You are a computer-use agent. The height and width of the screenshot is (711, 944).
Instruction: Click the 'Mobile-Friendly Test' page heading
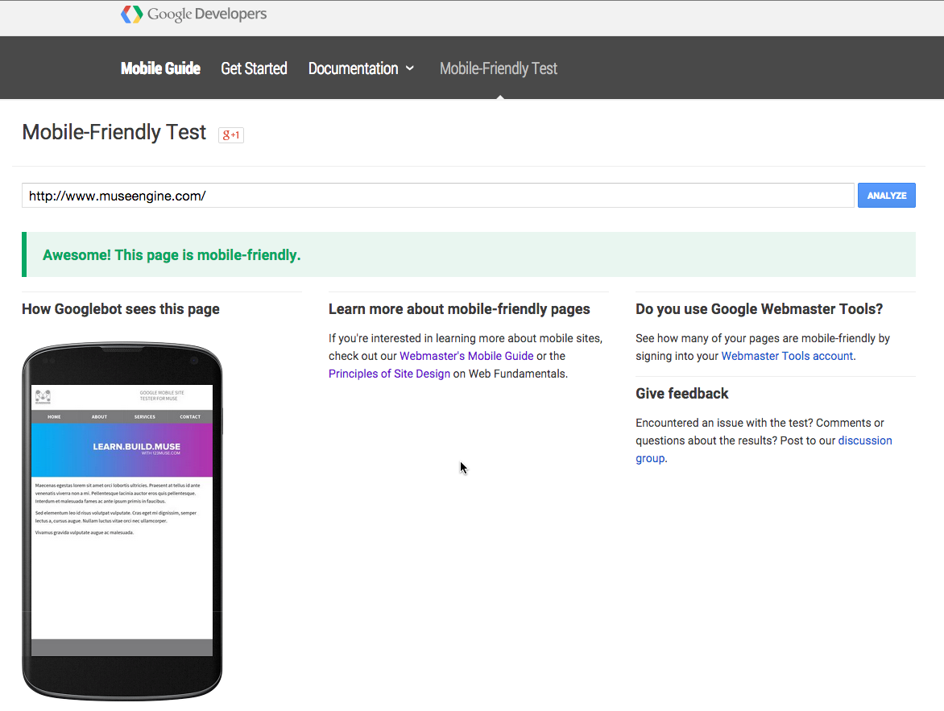tap(114, 132)
